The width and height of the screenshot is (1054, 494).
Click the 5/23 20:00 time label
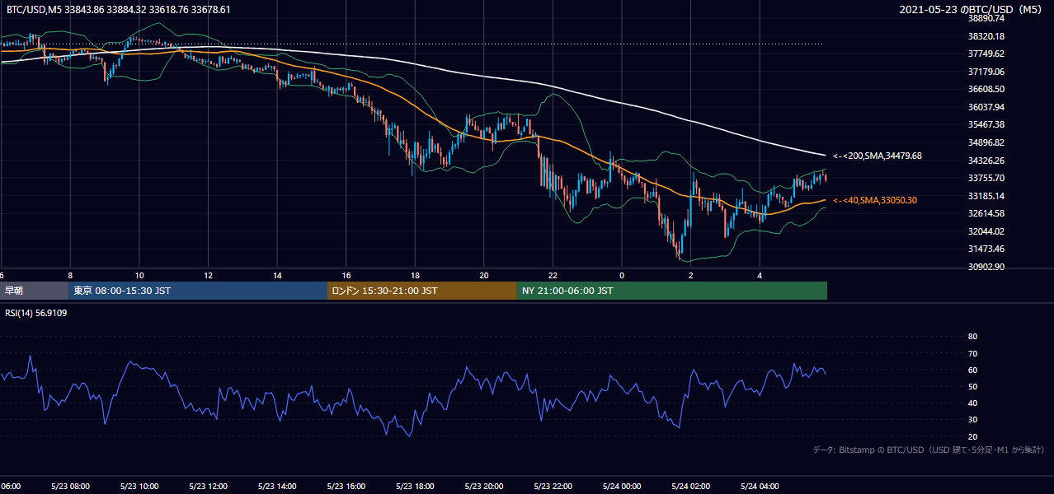tap(483, 487)
